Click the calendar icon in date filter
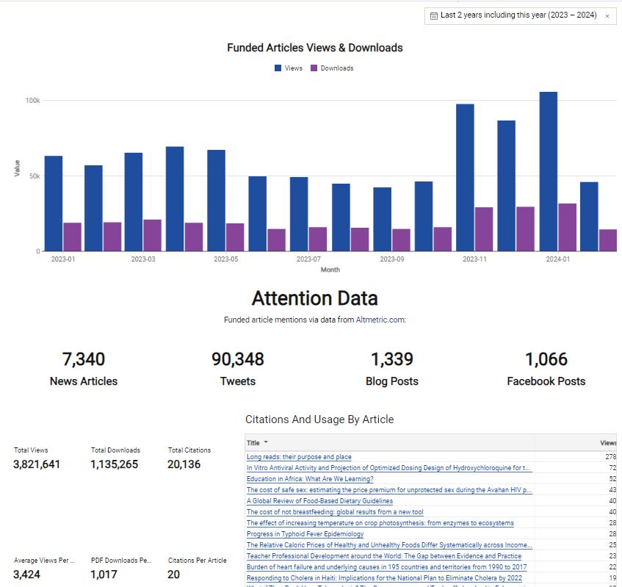Viewport: 622px width, 587px height. point(433,15)
